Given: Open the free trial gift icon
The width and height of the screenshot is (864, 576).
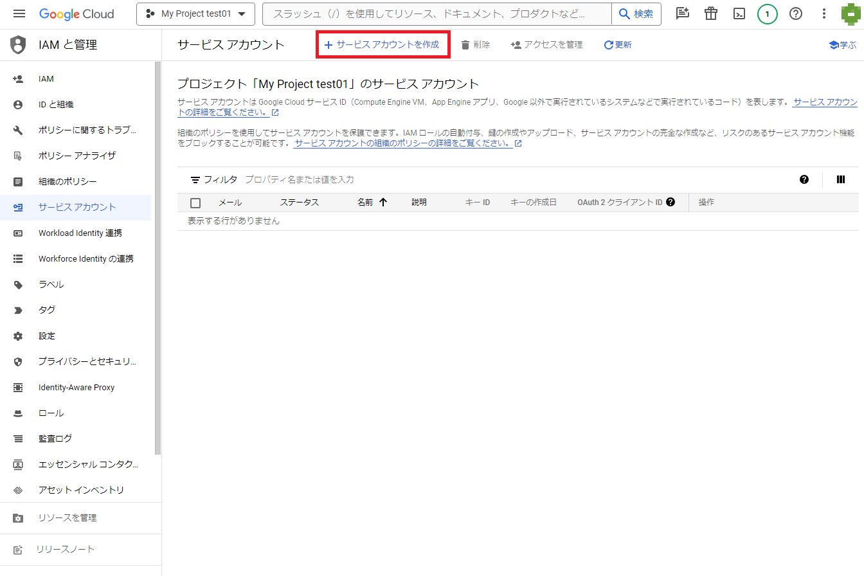Looking at the screenshot, I should click(x=710, y=14).
